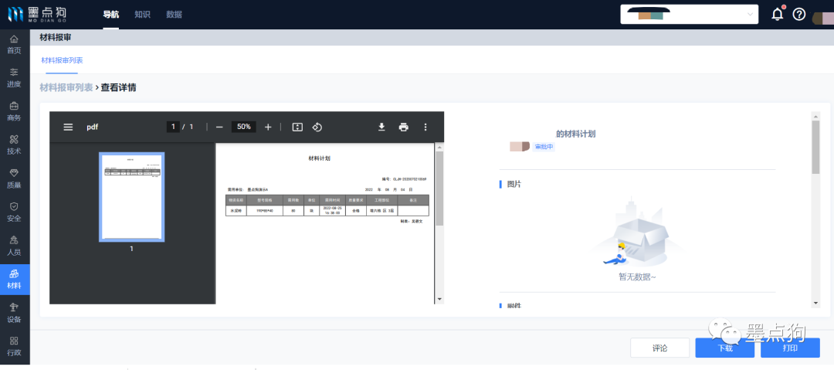Click the PDF zoom in plus button
834x370 pixels.
pos(268,127)
